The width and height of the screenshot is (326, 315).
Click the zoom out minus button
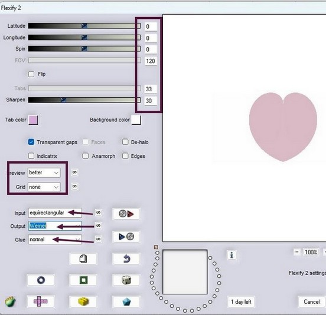pos(297,252)
